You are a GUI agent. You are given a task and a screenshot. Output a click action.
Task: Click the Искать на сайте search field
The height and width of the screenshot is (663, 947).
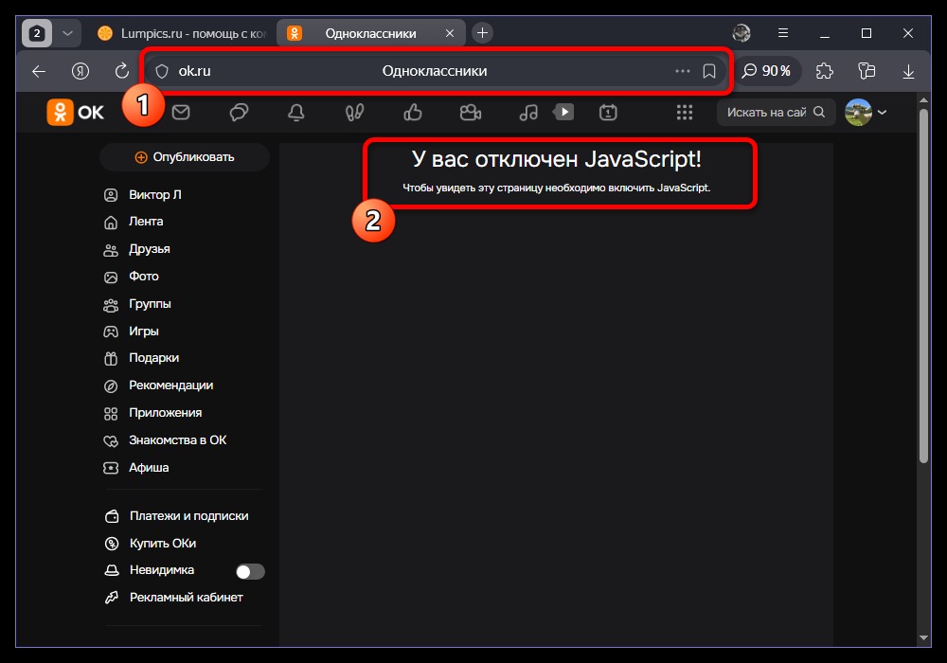click(x=776, y=113)
